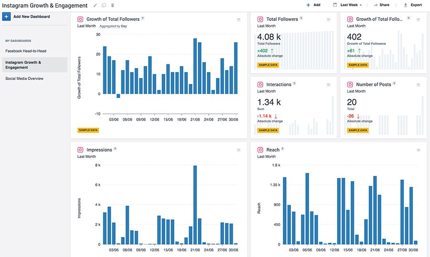The height and width of the screenshot is (257, 430).
Task: Select Instagram Growth & Engagement in sidebar
Action: pos(23,65)
